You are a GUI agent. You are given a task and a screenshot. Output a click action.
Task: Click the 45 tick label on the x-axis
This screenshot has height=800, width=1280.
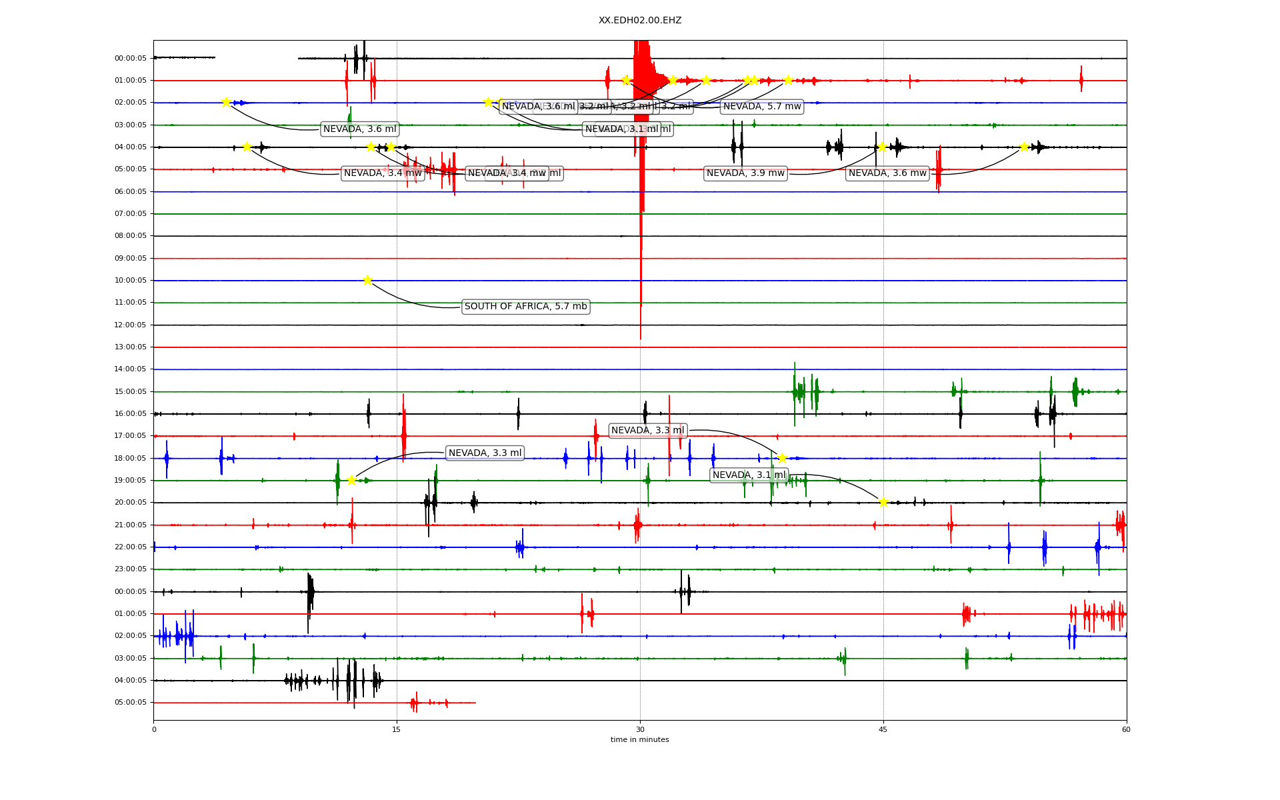(883, 729)
